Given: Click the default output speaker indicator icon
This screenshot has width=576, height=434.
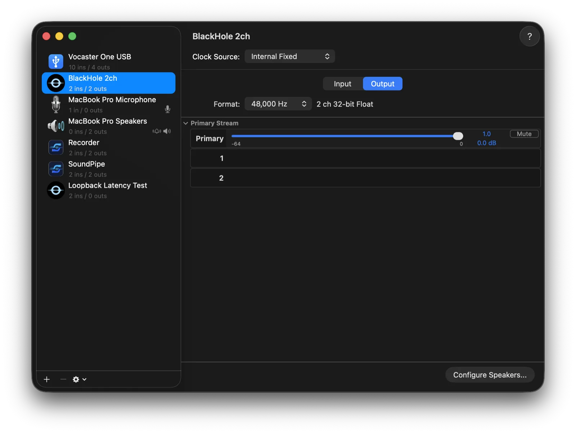Looking at the screenshot, I should [x=167, y=131].
